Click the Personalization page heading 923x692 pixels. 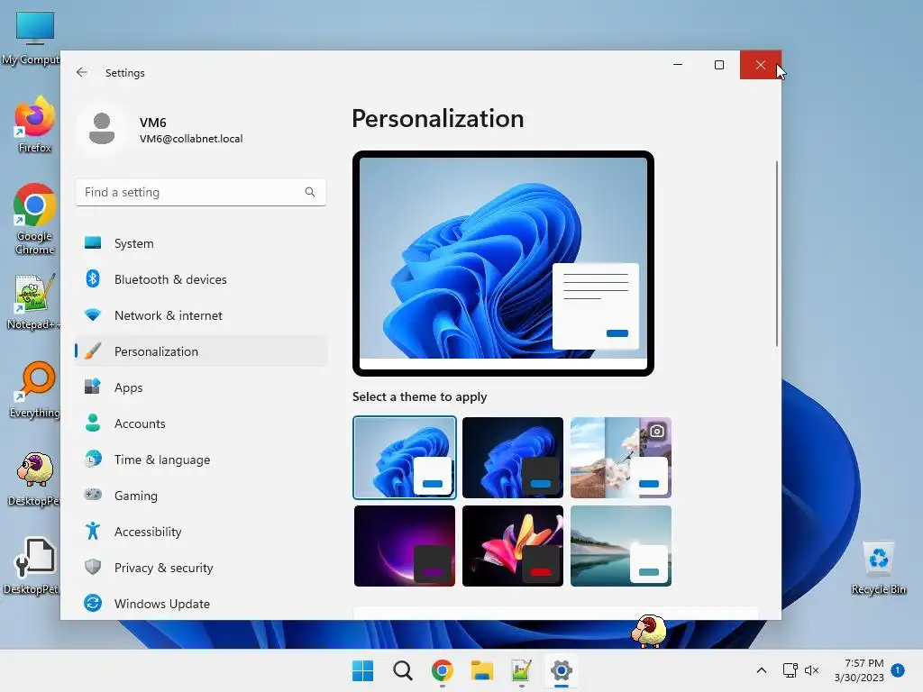pyautogui.click(x=437, y=118)
